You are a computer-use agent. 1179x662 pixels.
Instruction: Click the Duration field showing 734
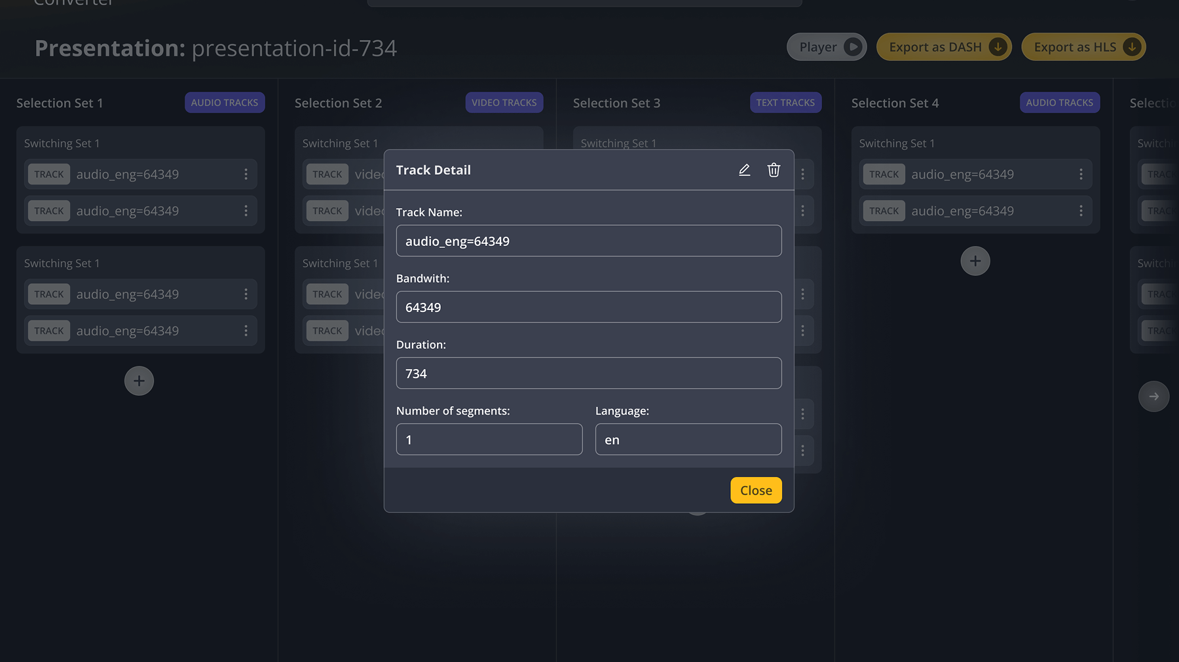[x=588, y=373]
